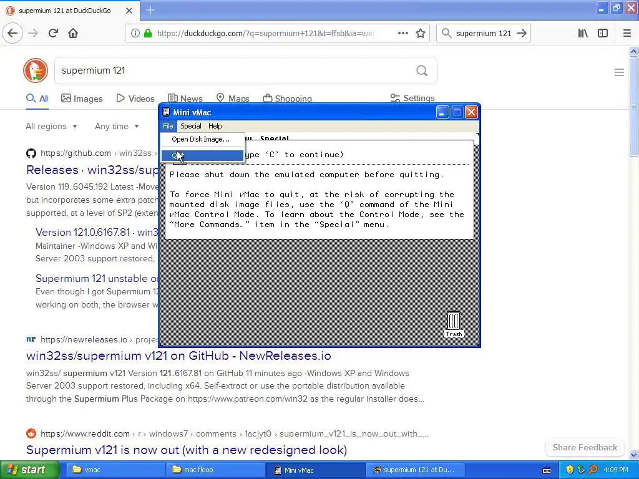Screen dimensions: 639x479
Task: Open the Mini vMac File menu
Action: (168, 126)
